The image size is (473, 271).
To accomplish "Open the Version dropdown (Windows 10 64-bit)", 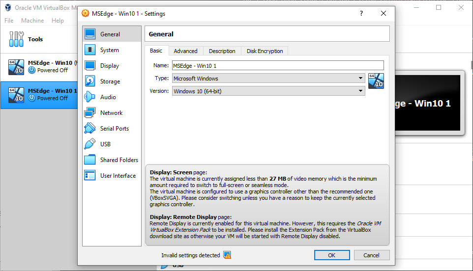I will [x=268, y=91].
